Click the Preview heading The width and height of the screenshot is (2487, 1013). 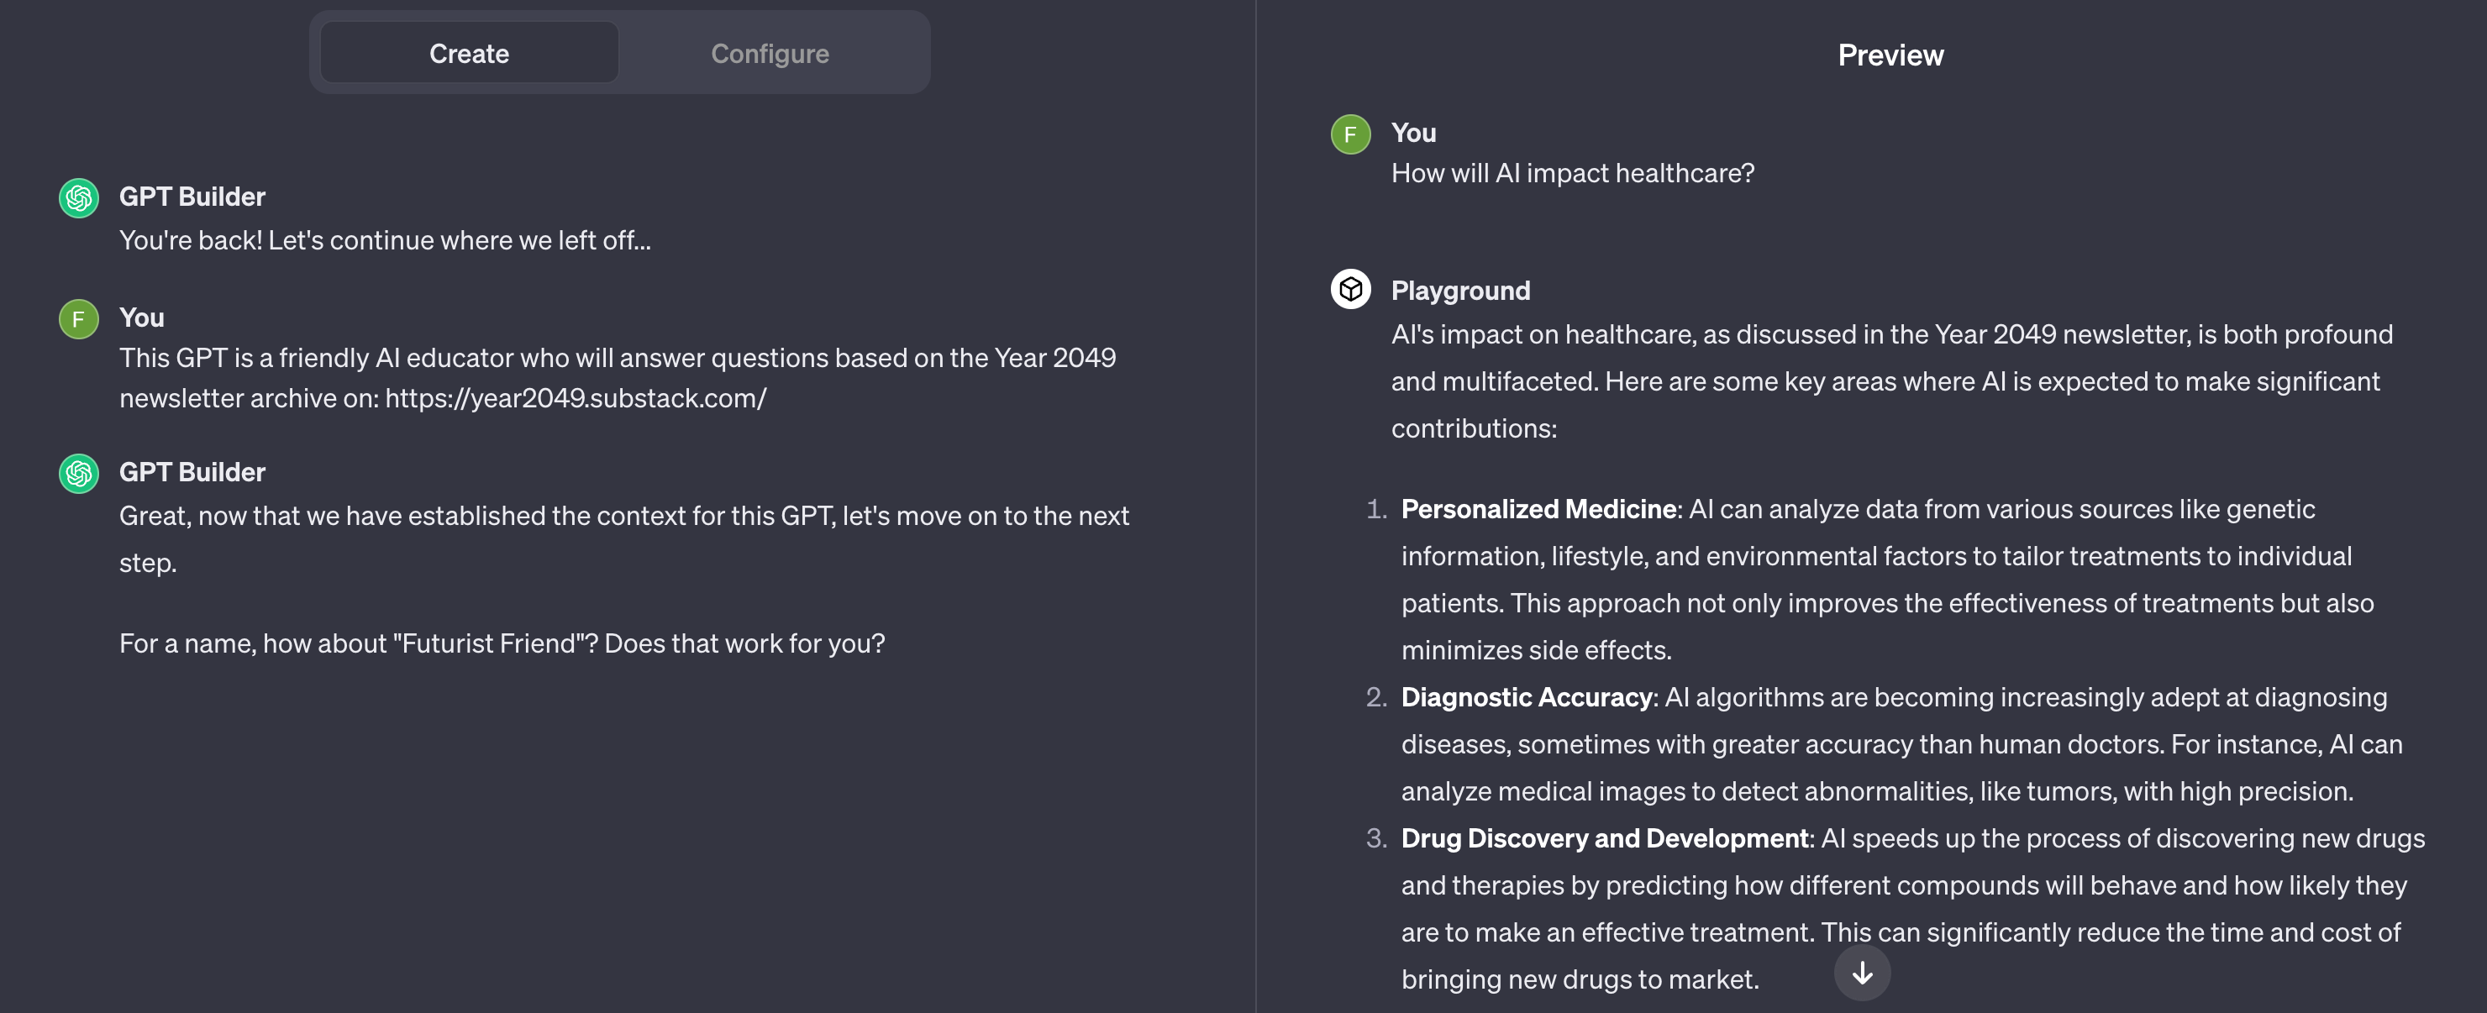click(x=1890, y=55)
